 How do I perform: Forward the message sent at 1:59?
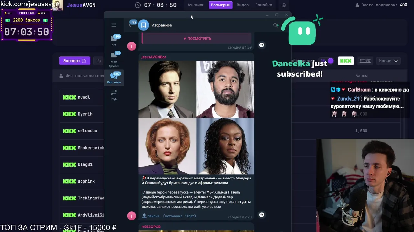tap(262, 45)
